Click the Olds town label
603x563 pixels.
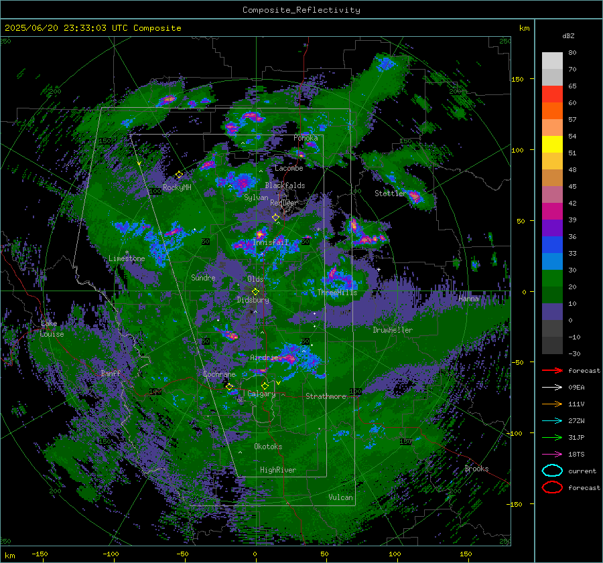pos(255,279)
